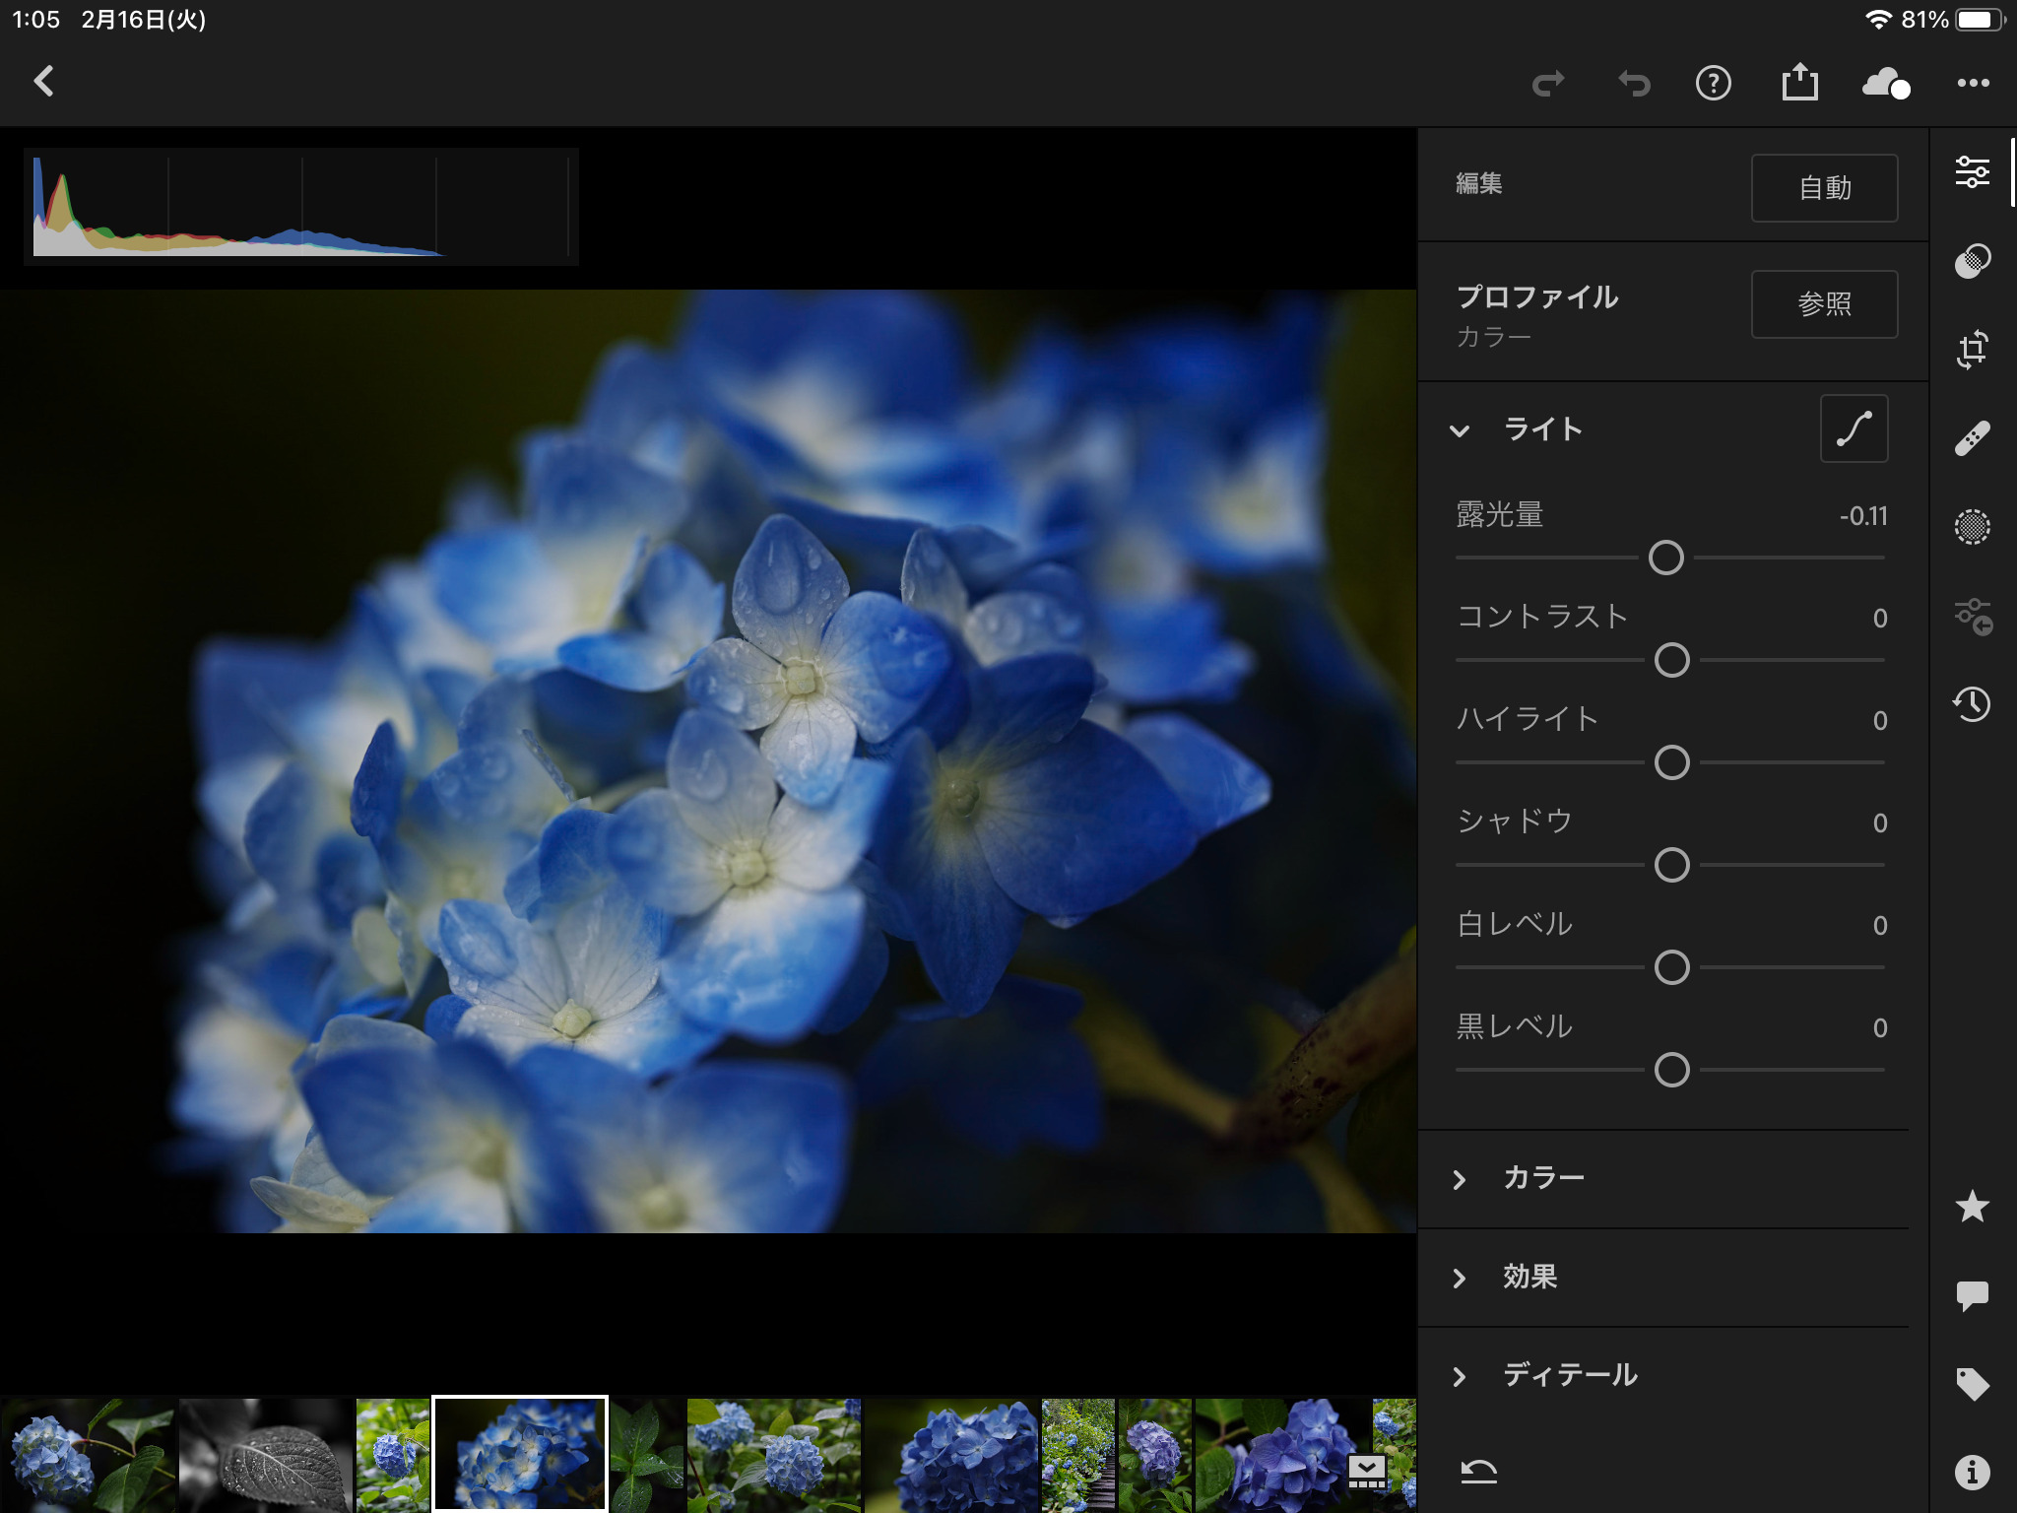Tap the undo arrow icon
The height and width of the screenshot is (1513, 2017).
click(1634, 84)
